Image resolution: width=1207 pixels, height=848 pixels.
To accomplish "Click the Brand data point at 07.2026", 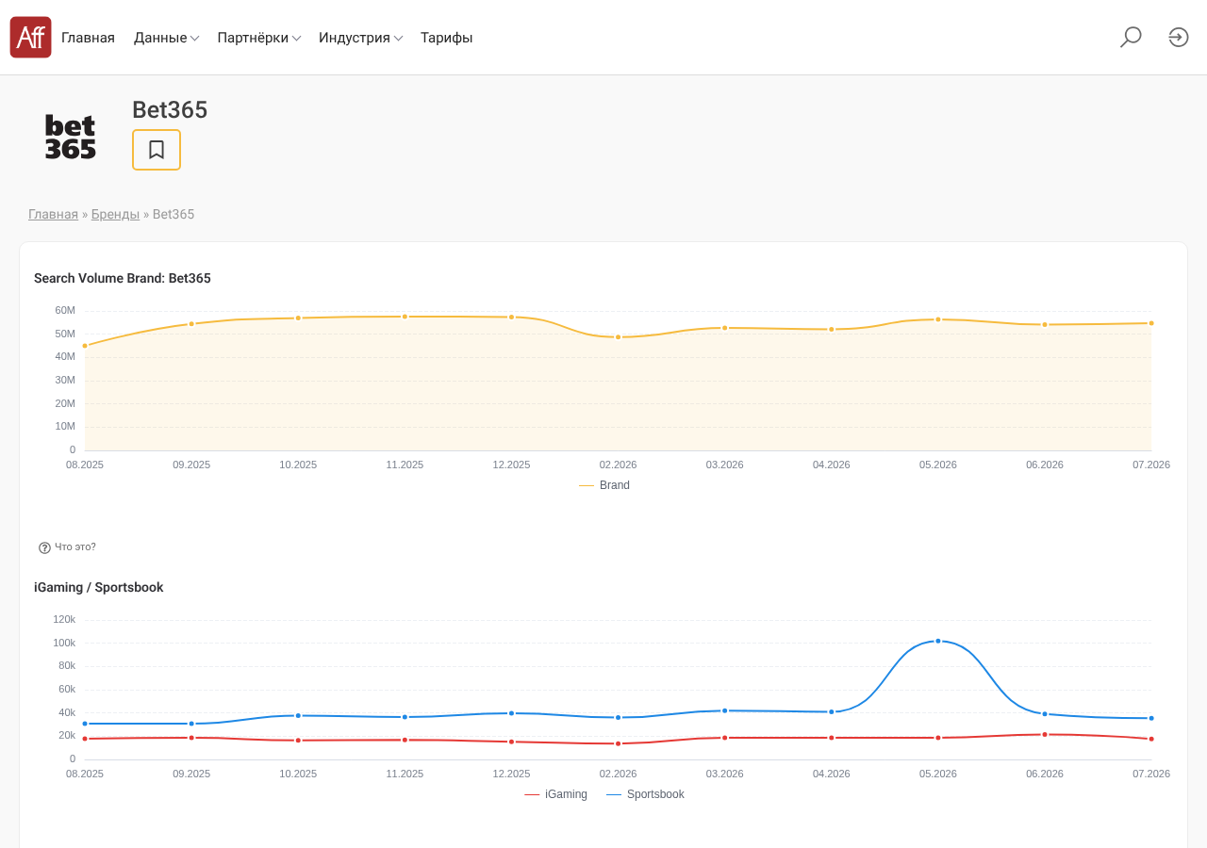I will [1151, 323].
